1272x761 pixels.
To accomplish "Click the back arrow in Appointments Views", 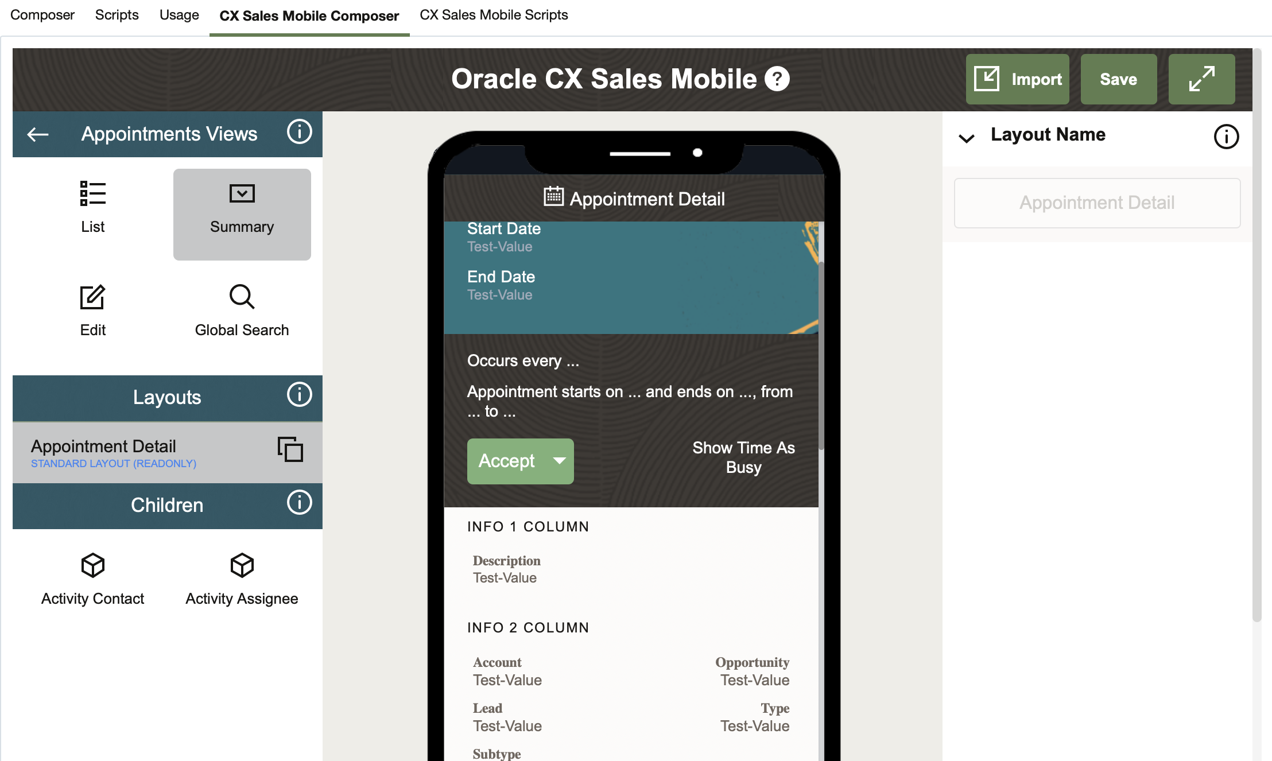I will pyautogui.click(x=38, y=134).
